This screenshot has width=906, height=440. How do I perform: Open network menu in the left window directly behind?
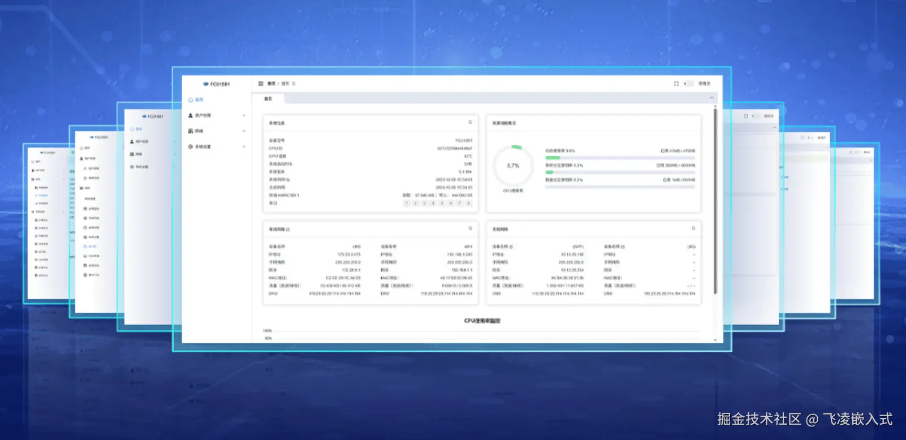click(x=136, y=154)
